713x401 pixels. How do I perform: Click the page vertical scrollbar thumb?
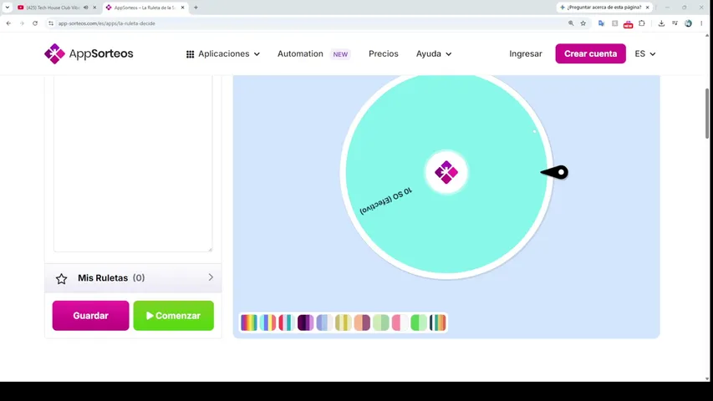706,114
